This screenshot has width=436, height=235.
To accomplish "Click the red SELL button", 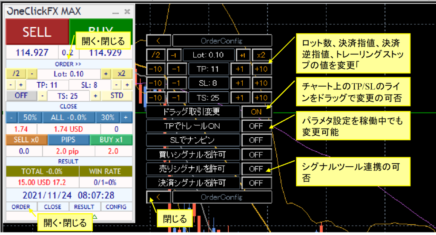I will pos(37,32).
